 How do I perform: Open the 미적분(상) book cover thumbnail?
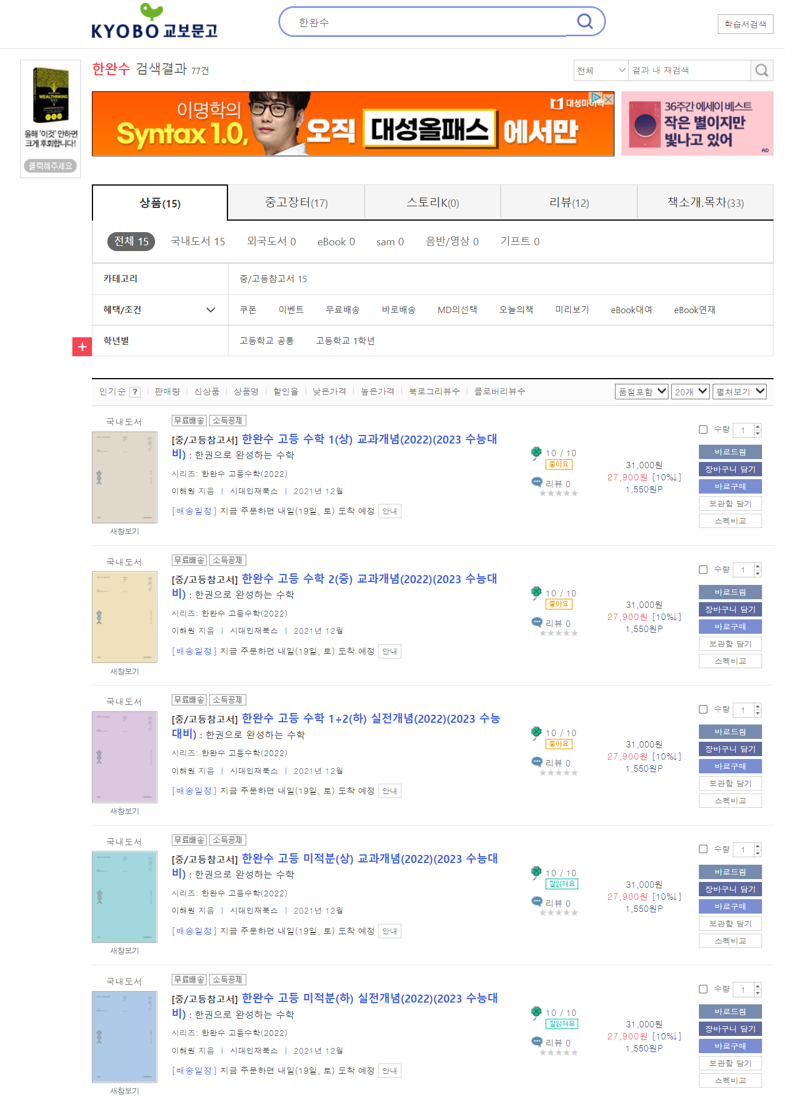click(x=125, y=897)
